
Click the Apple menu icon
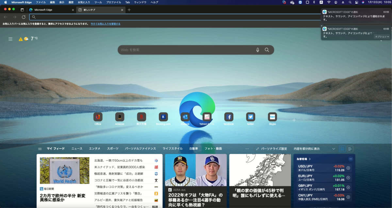pos(5,2)
